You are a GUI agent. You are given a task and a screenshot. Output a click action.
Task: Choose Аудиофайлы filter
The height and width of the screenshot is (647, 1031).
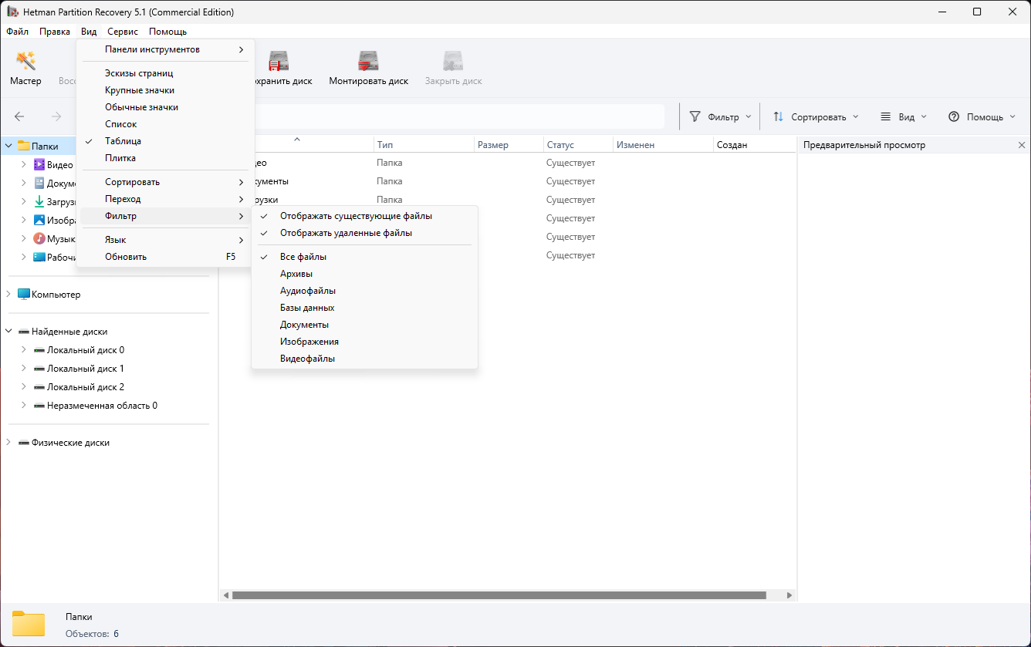tap(364, 291)
